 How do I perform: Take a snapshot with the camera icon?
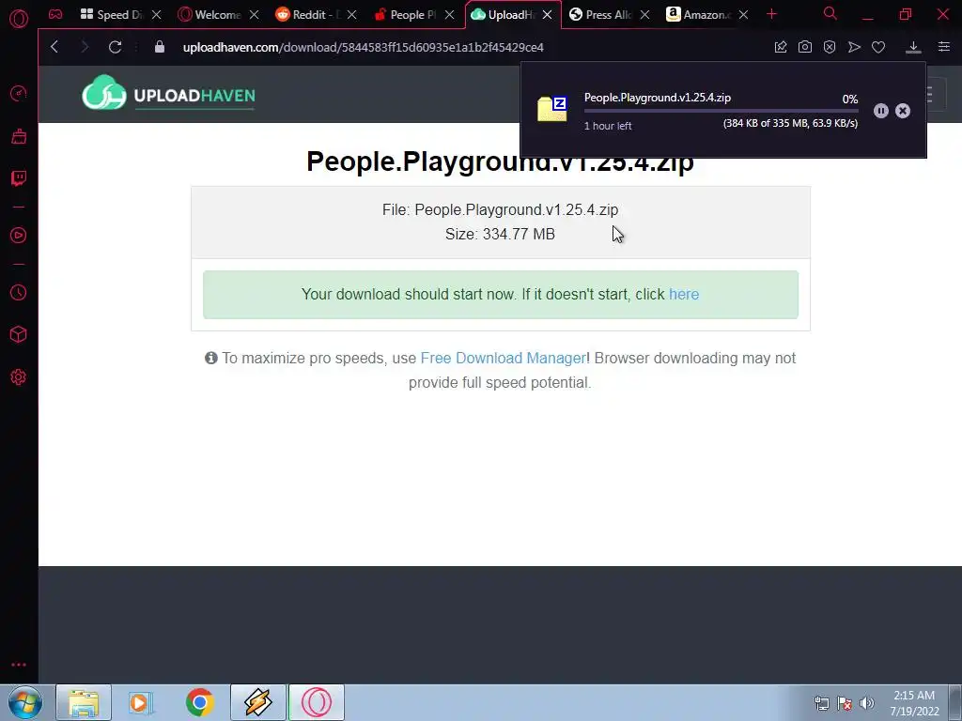point(805,47)
